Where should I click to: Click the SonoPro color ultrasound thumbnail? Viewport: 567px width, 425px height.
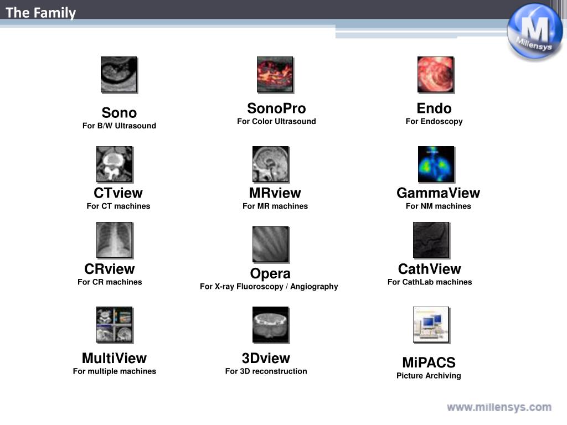(x=275, y=75)
